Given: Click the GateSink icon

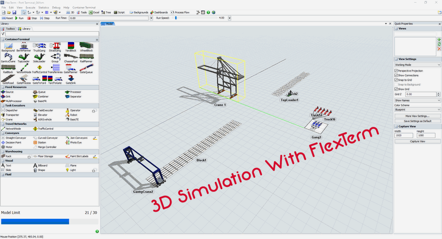Looking at the screenshot, I should 71,78.
